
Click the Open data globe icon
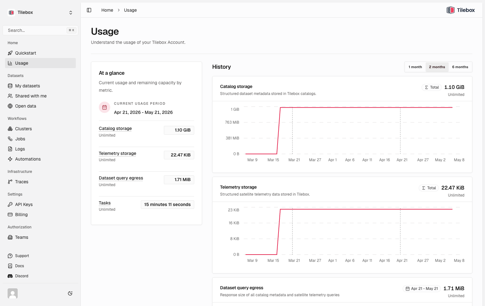pyautogui.click(x=10, y=106)
